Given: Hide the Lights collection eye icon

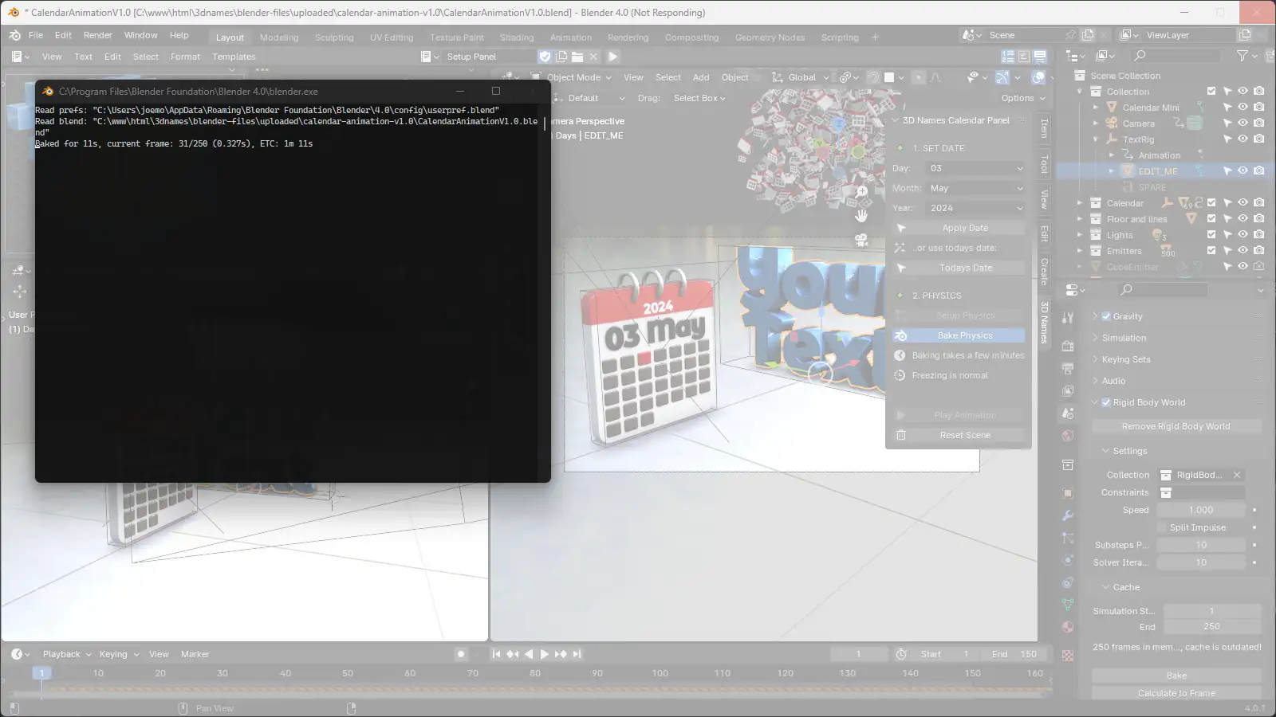Looking at the screenshot, I should click(1243, 234).
